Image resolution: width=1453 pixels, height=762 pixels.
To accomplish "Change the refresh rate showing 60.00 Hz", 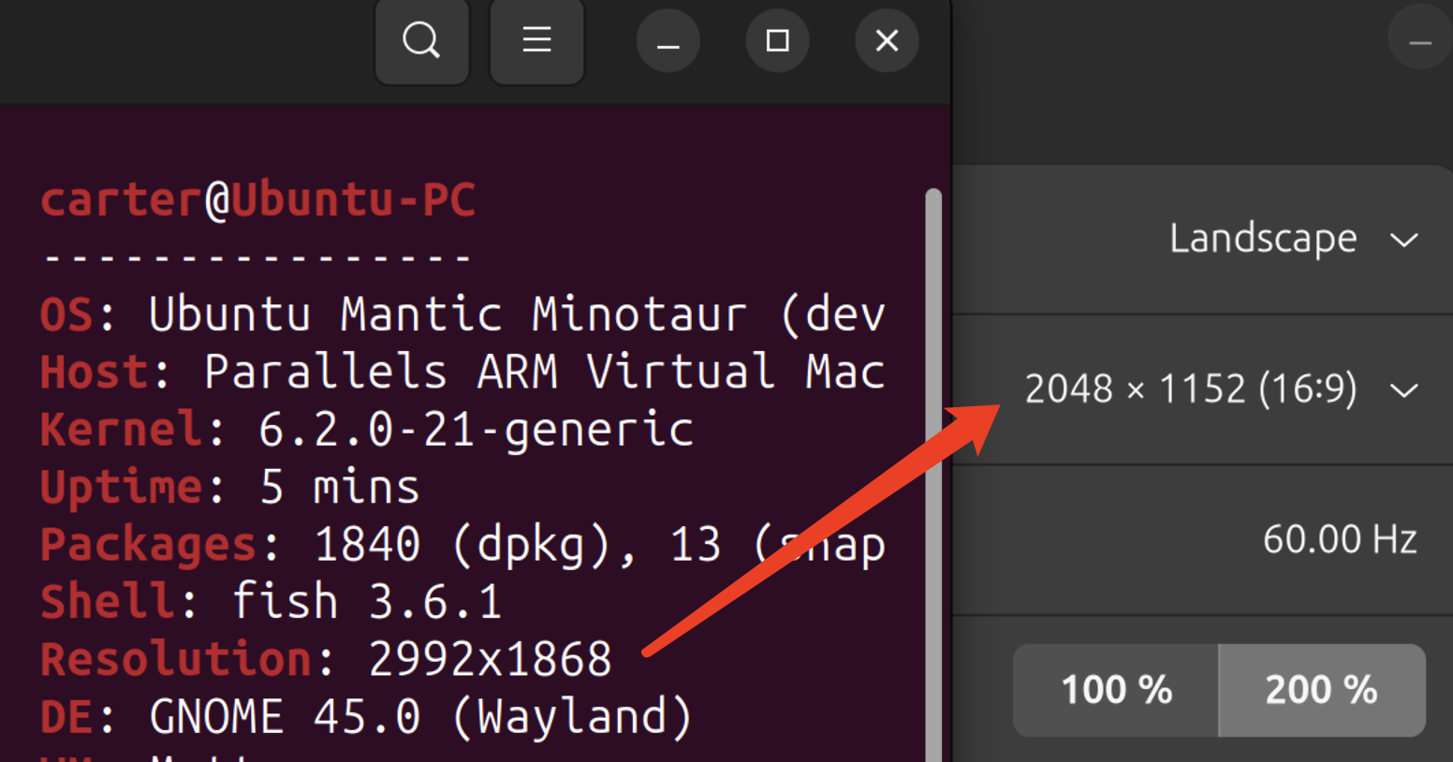I will coord(1340,538).
